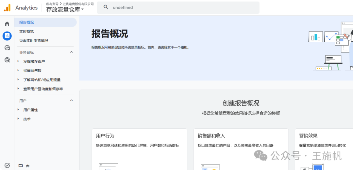
Task: Click the search magnifier icon
Action: click(106, 7)
